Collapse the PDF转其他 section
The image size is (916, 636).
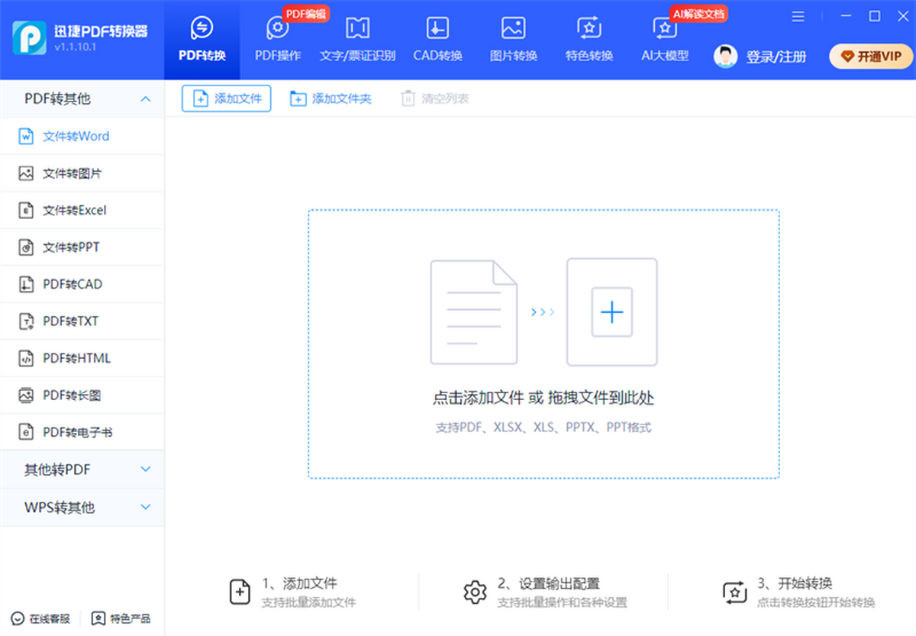(145, 98)
